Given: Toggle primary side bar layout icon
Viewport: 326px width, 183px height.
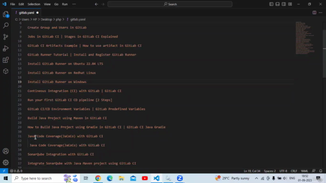Looking at the screenshot, I should [x=271, y=4].
